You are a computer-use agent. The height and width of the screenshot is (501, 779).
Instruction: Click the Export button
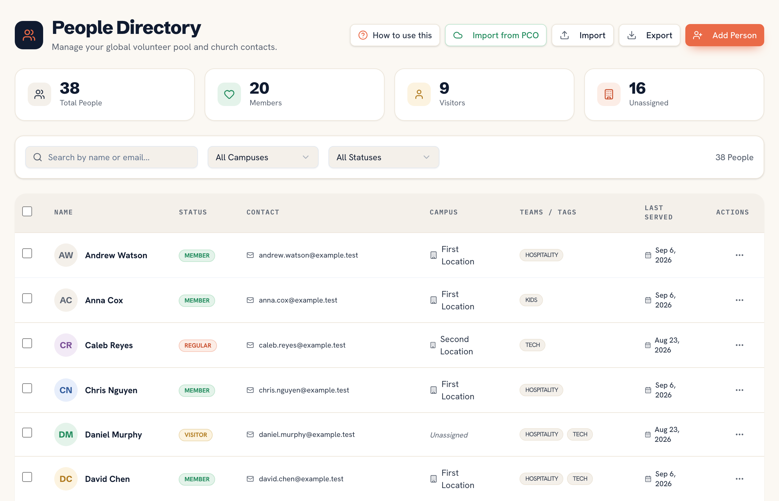[649, 35]
